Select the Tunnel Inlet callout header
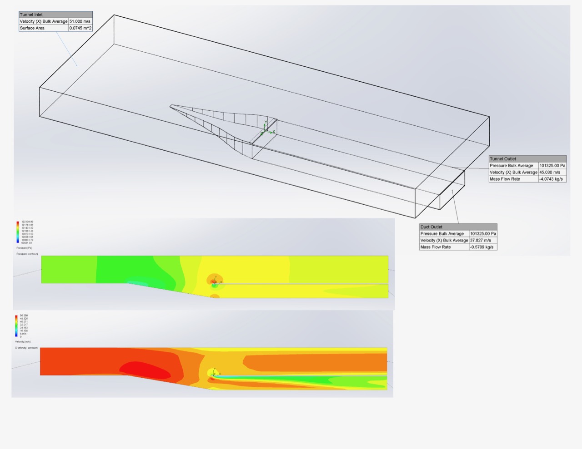 [x=55, y=15]
